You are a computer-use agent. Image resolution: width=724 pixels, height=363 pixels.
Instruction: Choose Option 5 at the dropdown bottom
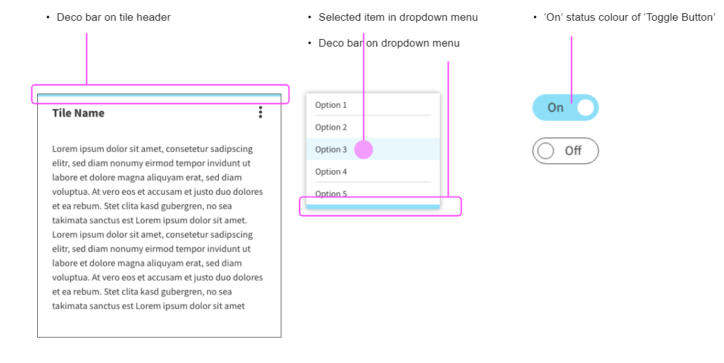coord(331,193)
